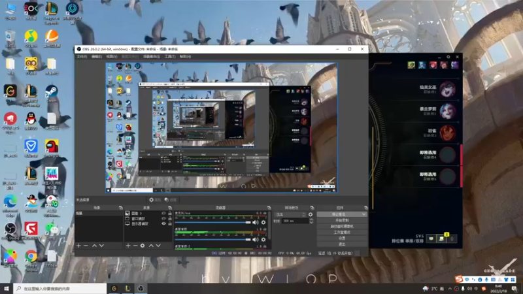Move the selected source down

point(158,246)
